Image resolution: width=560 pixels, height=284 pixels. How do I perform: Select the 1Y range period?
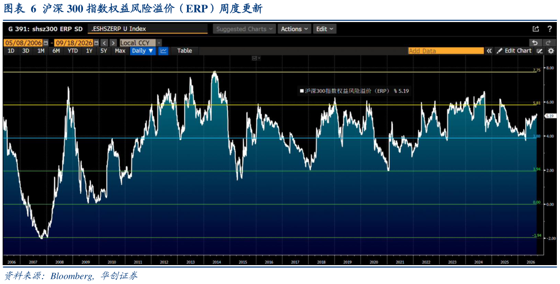pyautogui.click(x=89, y=51)
